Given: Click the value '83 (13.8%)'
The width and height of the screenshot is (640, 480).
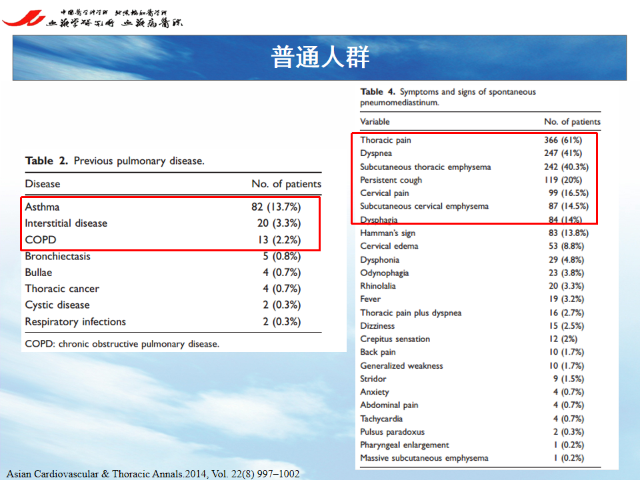Looking at the screenshot, I should [569, 233].
